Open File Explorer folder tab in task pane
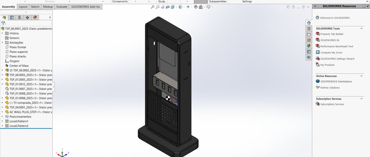 point(309,34)
